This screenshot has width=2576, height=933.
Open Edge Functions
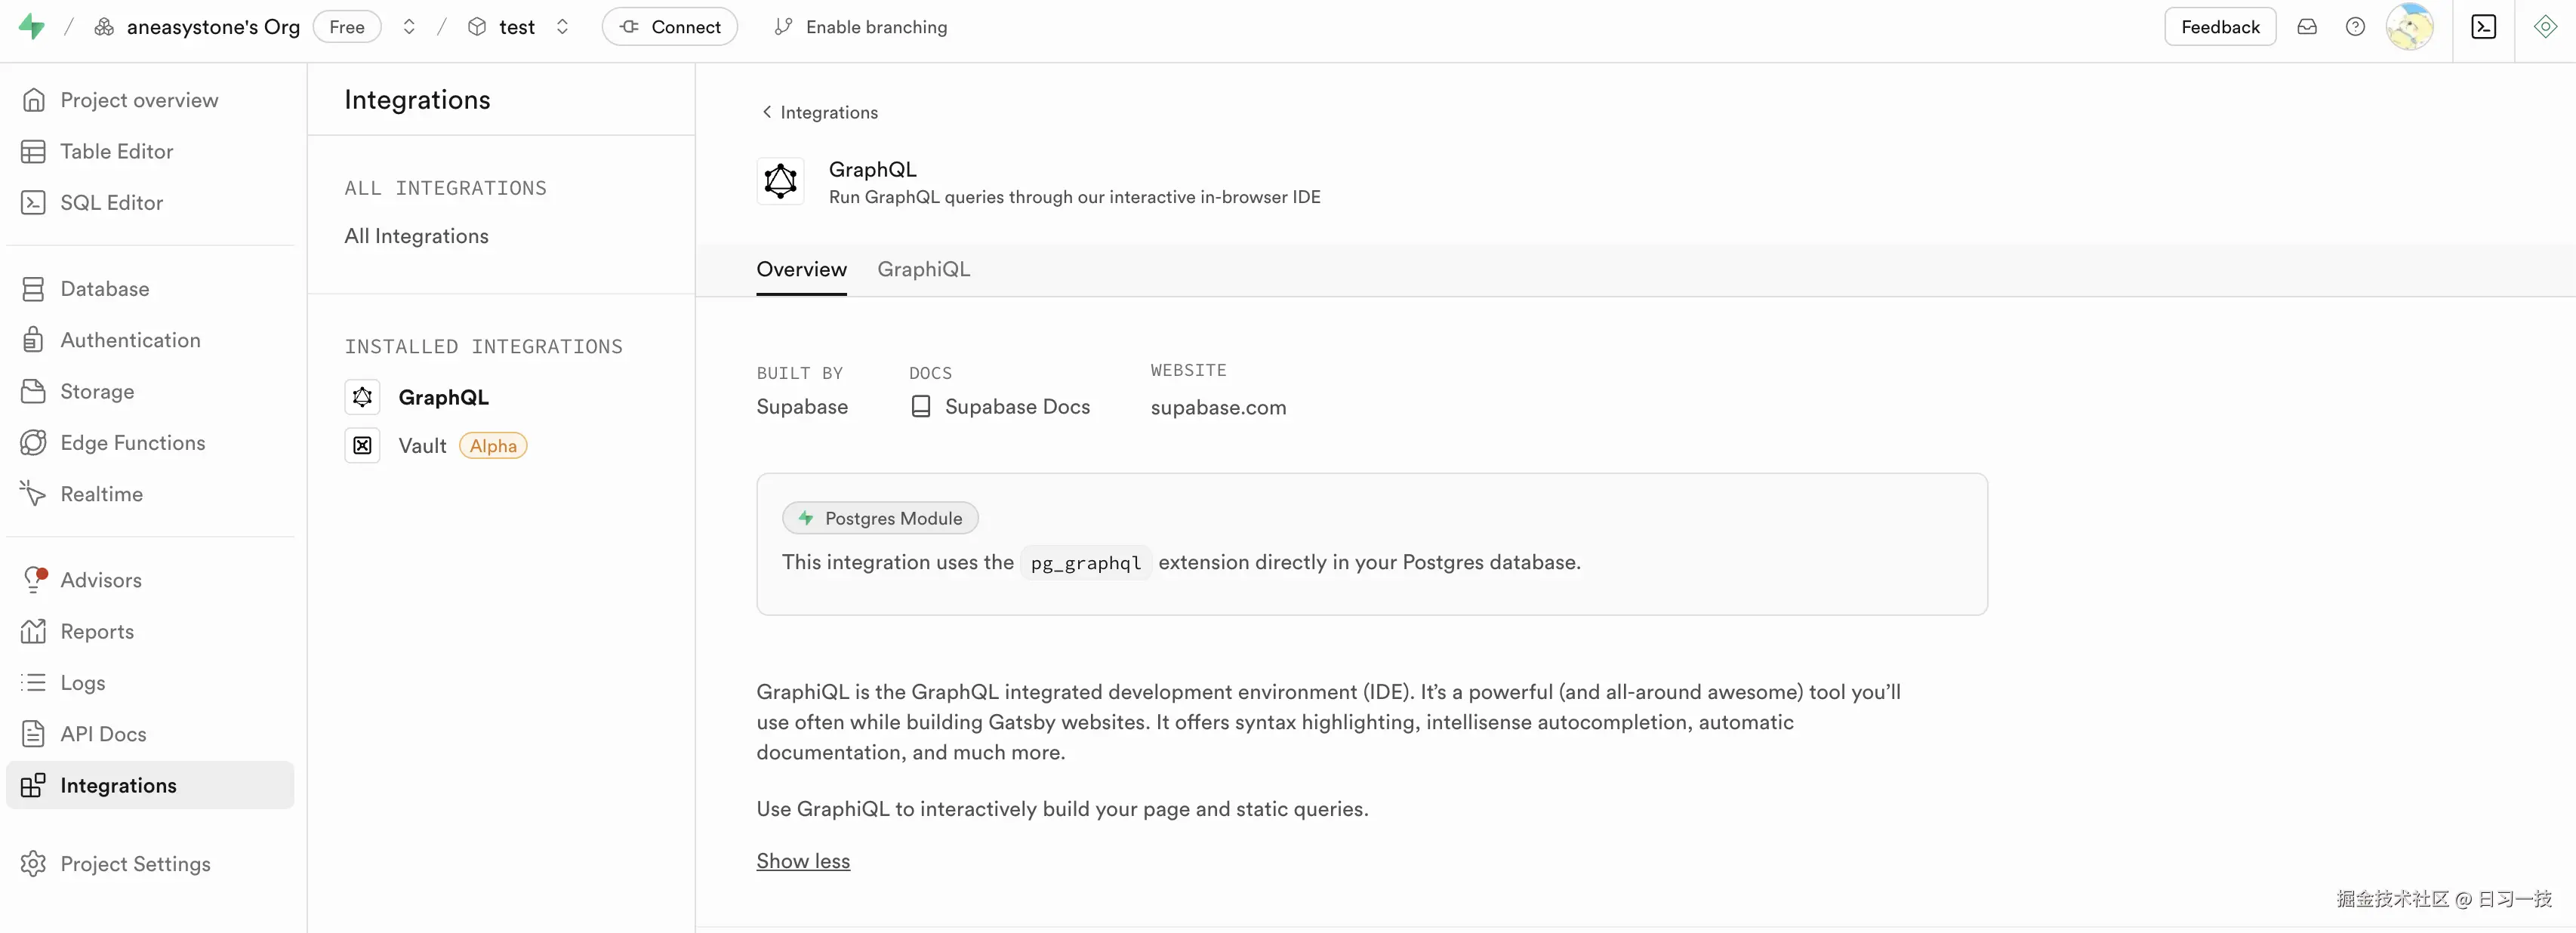[x=132, y=441]
